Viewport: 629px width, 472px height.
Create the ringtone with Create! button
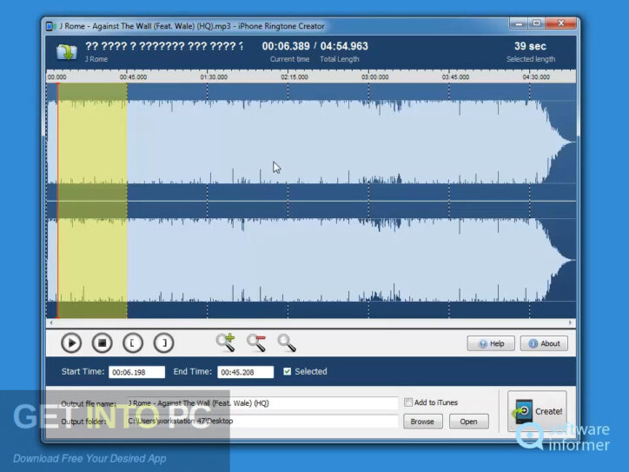tap(538, 411)
